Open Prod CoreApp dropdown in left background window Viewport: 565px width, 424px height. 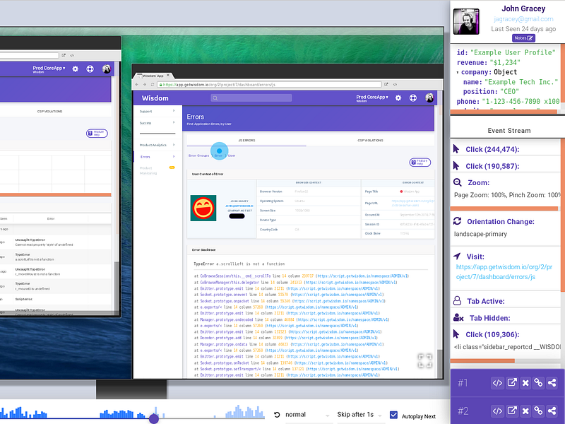coord(49,69)
